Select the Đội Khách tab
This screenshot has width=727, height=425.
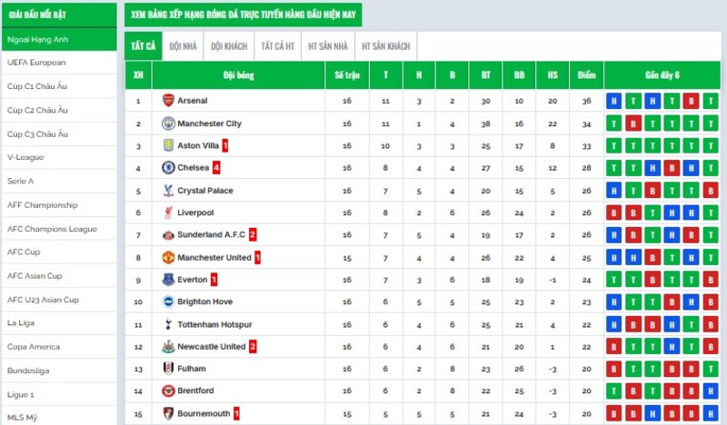coord(229,45)
